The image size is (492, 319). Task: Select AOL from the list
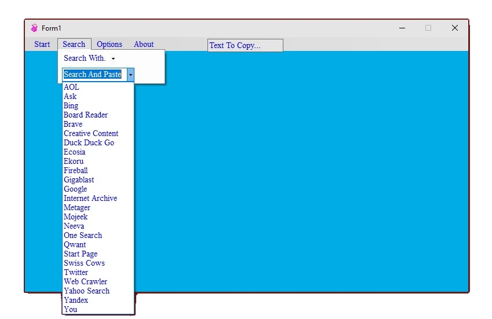click(x=98, y=87)
